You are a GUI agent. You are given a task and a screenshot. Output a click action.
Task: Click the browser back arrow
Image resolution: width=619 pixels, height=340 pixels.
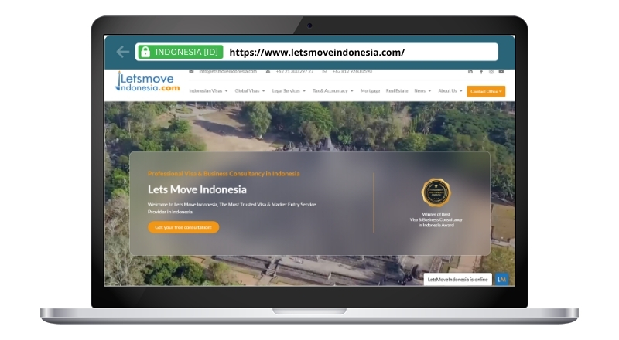[123, 52]
